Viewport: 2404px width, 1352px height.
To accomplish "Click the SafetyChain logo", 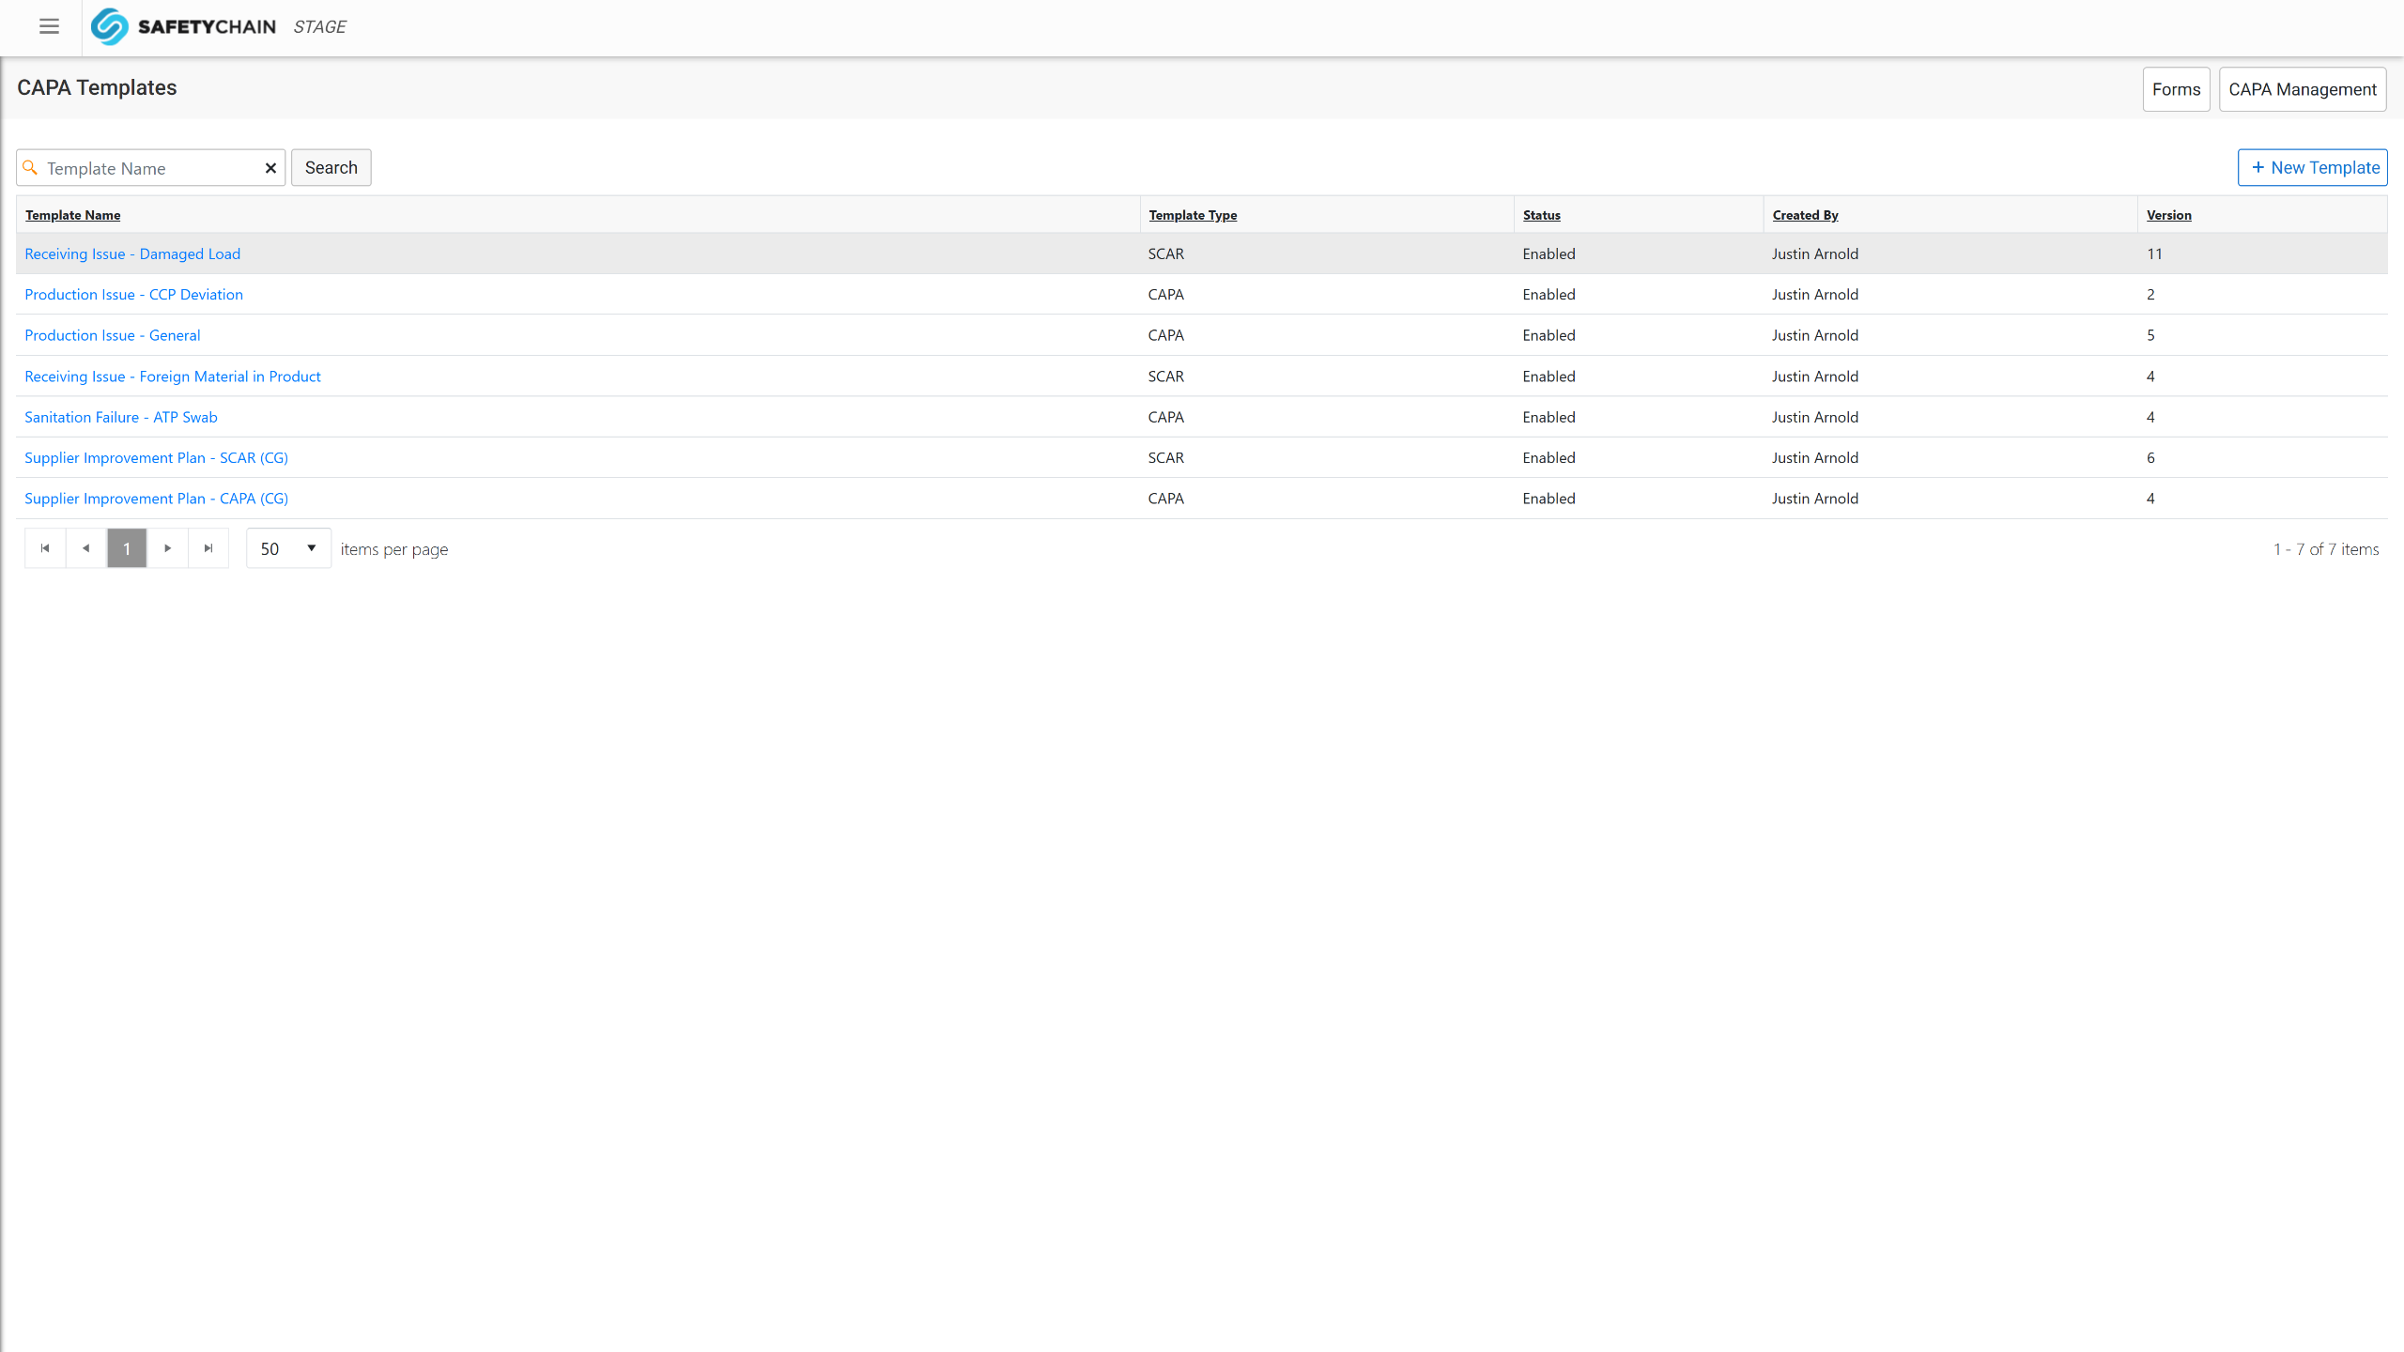I will pyautogui.click(x=184, y=26).
